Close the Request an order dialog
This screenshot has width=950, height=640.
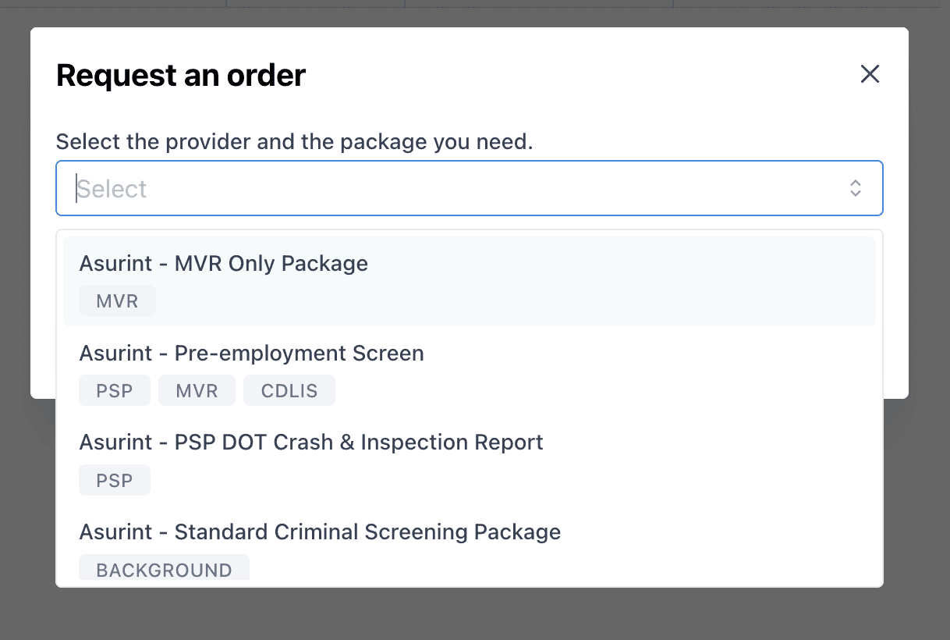(x=870, y=74)
